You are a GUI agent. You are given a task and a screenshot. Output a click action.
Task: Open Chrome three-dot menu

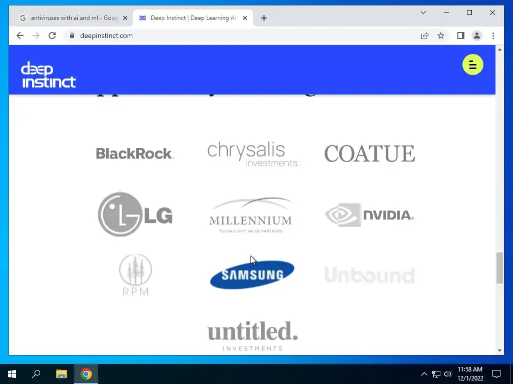493,35
